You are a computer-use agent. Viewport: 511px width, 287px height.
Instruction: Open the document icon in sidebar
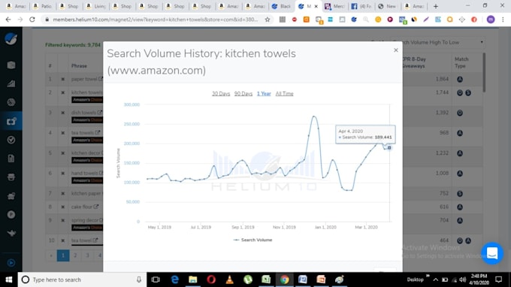click(11, 159)
